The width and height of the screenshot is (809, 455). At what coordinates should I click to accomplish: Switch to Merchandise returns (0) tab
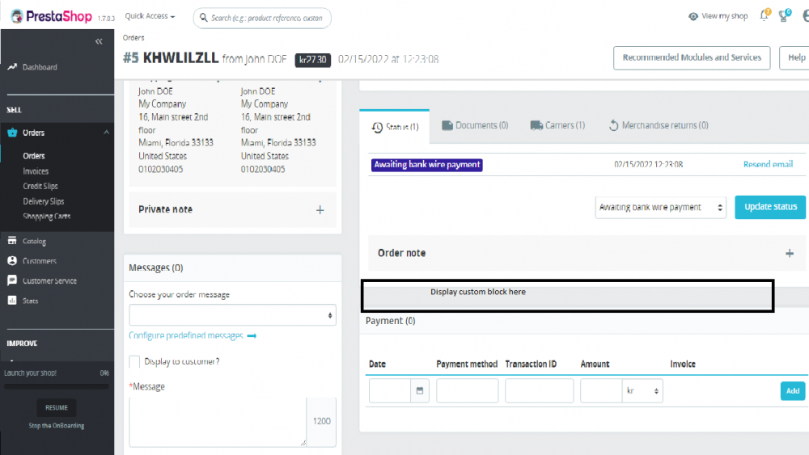pyautogui.click(x=659, y=125)
